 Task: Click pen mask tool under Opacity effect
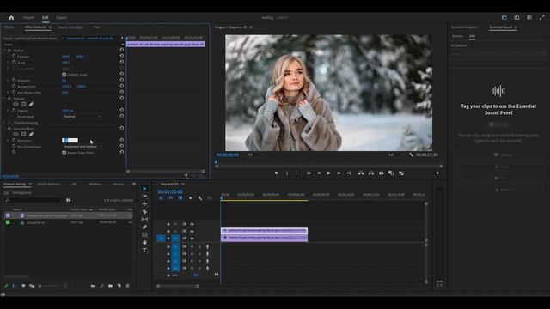(31, 105)
